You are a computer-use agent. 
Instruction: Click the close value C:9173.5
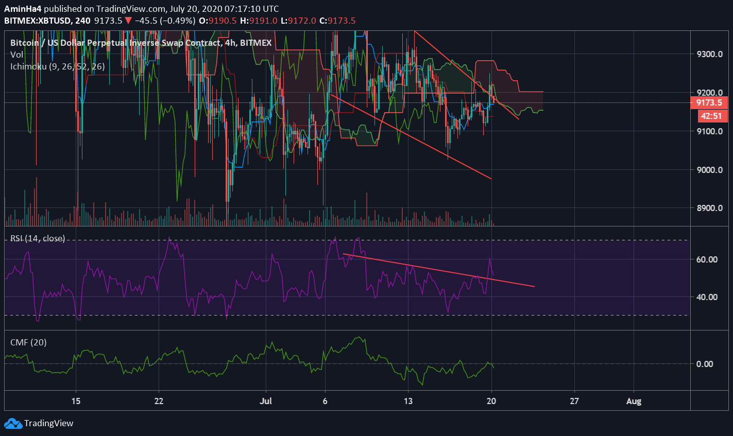(x=337, y=21)
